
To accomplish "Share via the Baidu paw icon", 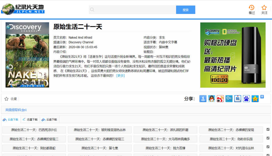I will (x=246, y=99).
